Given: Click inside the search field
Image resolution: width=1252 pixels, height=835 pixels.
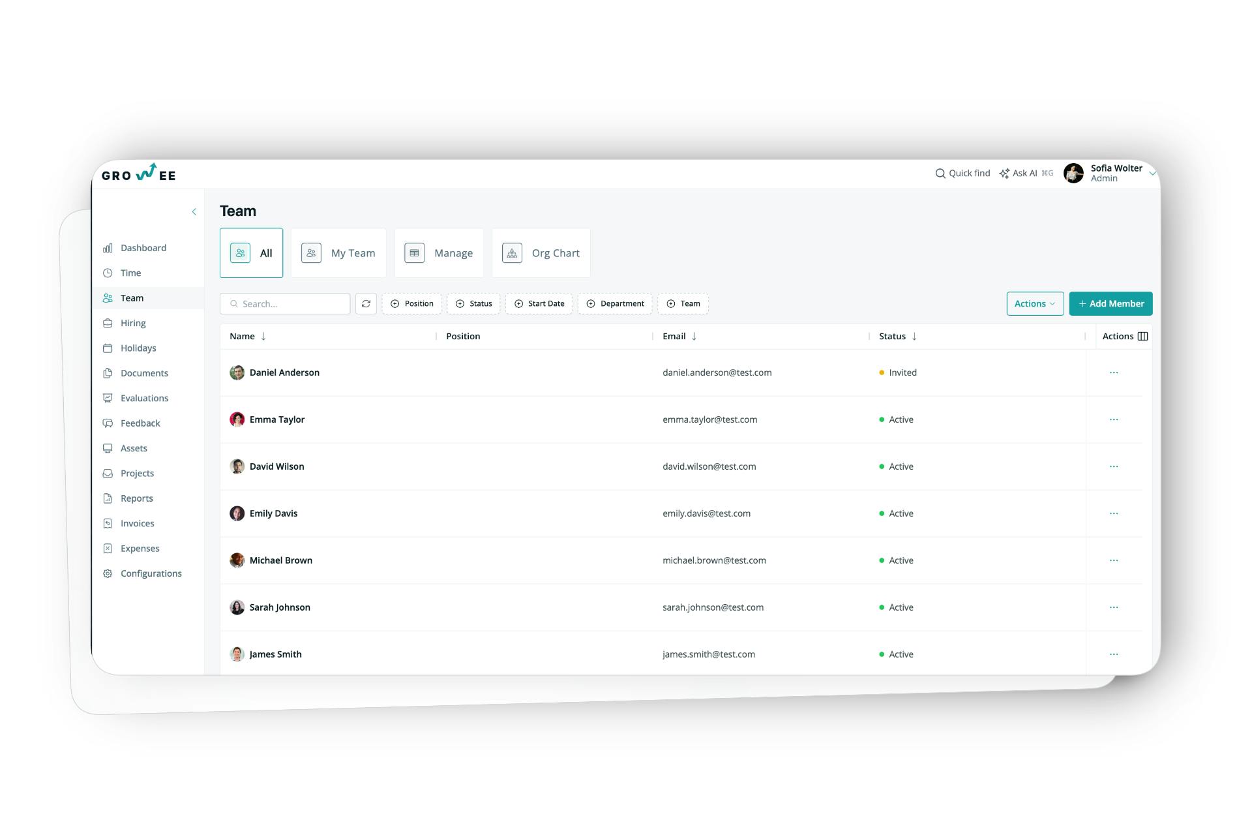Looking at the screenshot, I should [x=285, y=303].
